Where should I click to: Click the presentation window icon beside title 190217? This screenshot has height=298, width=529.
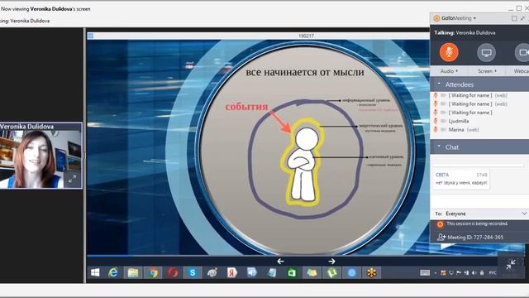(x=90, y=36)
